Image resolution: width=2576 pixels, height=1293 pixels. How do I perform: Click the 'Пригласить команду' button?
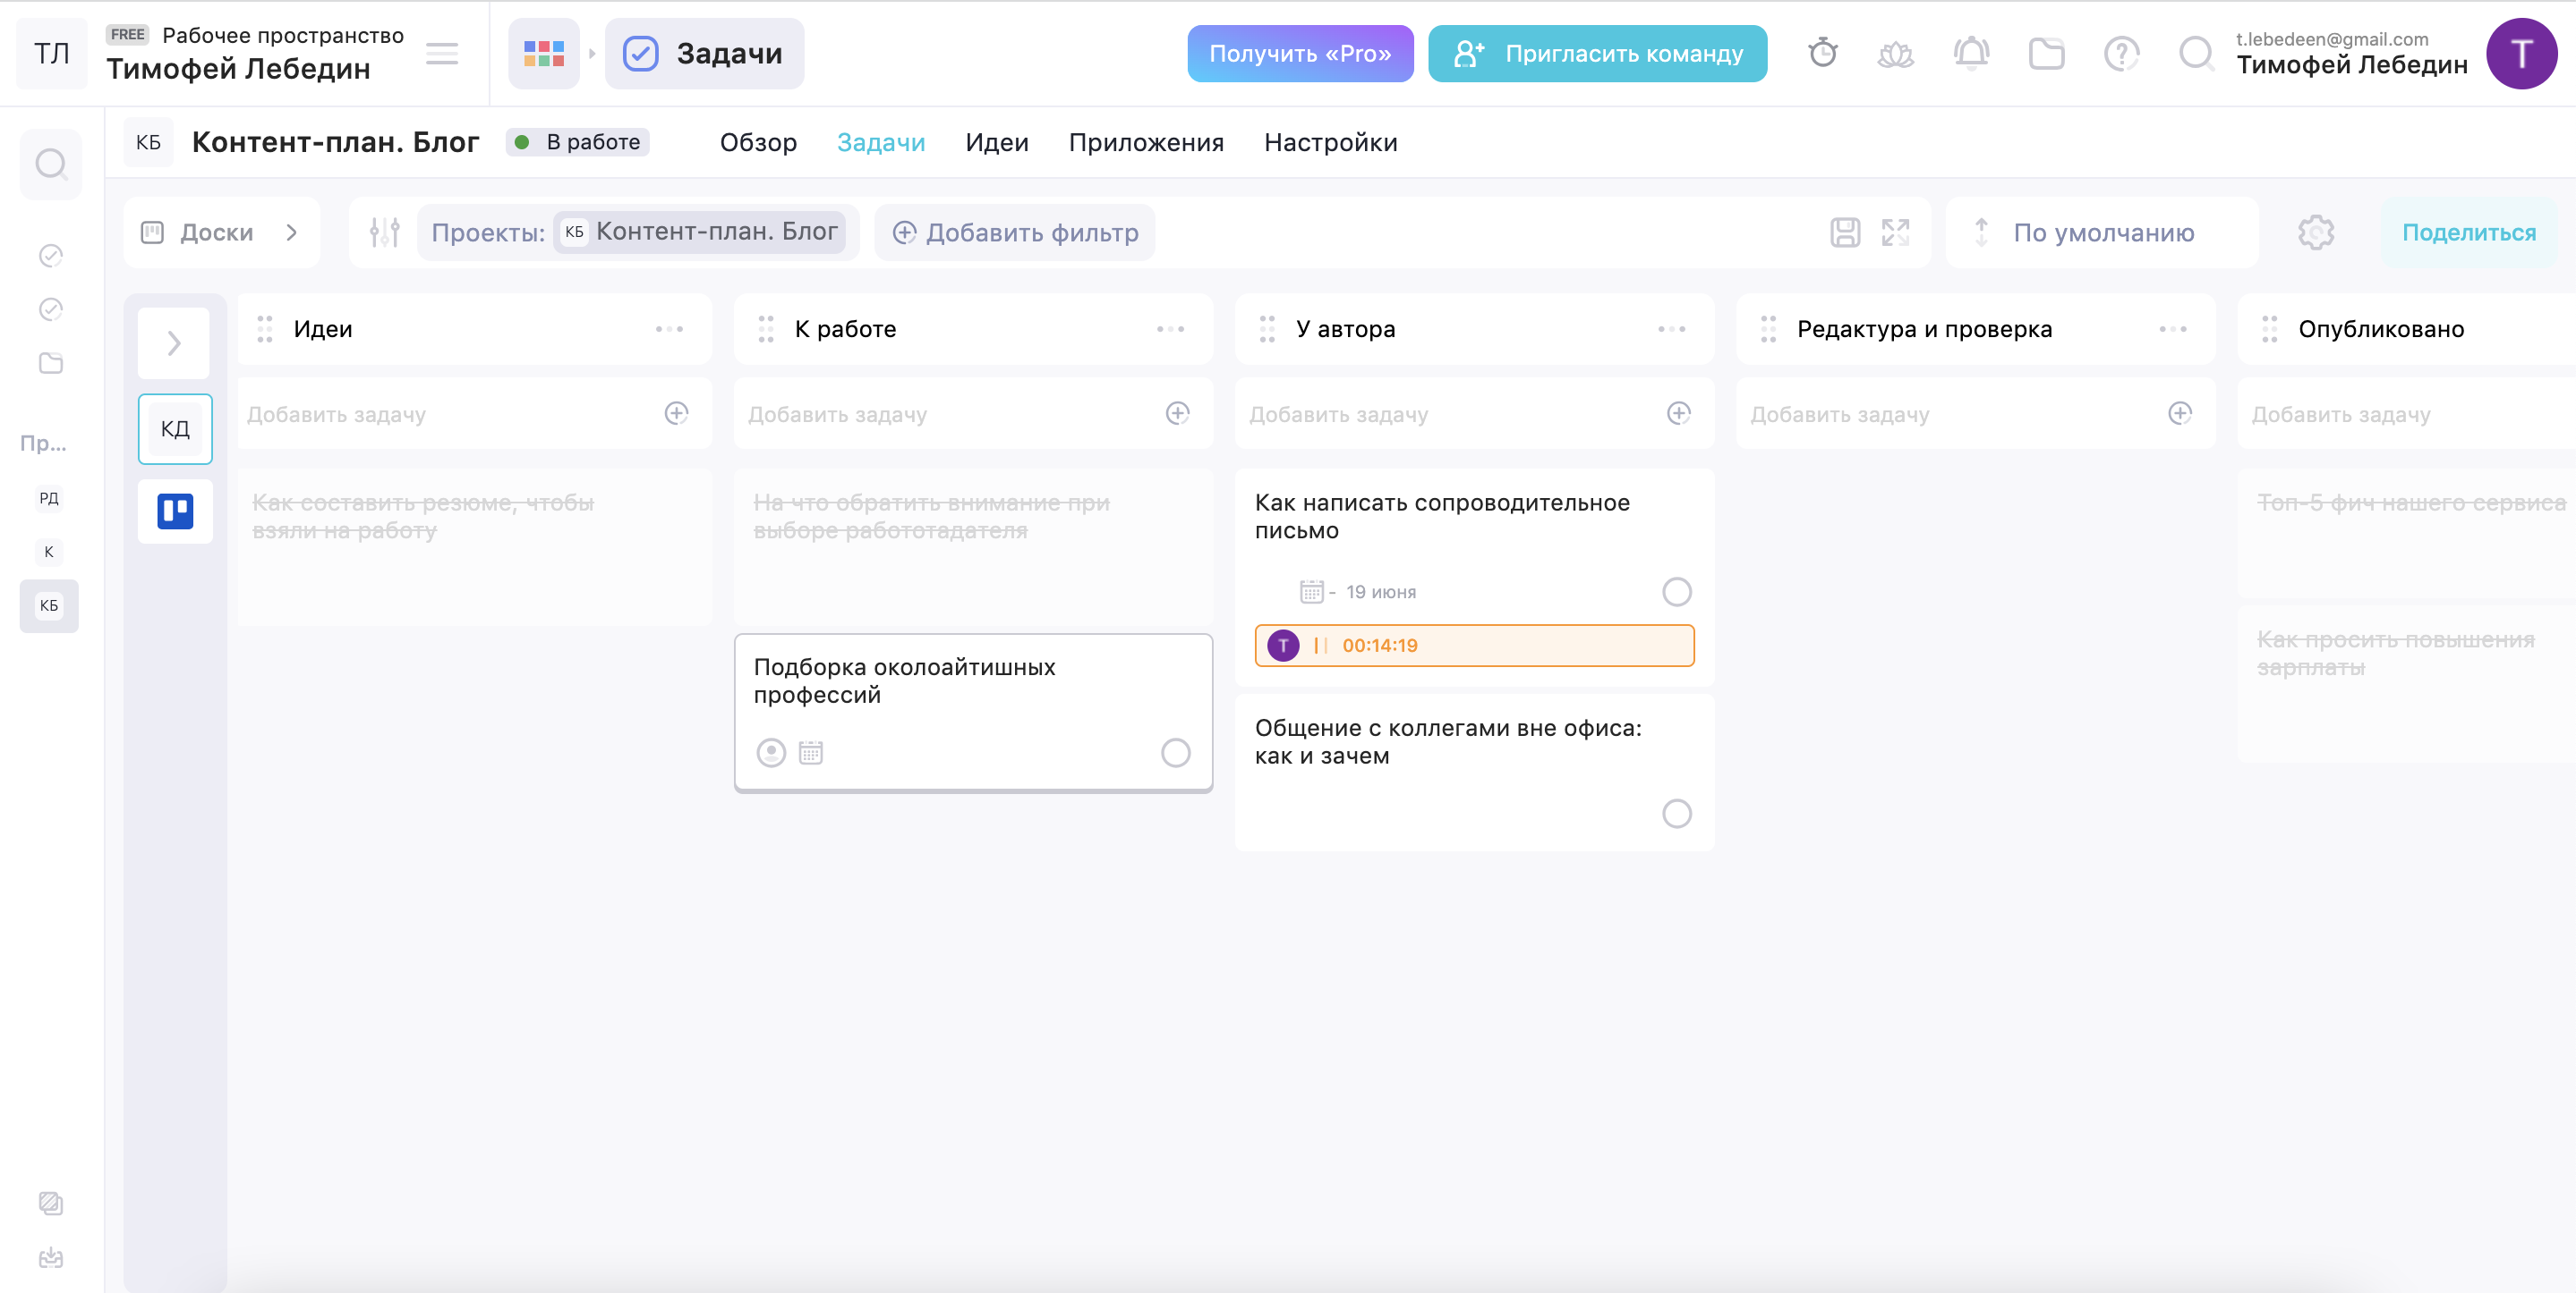tap(1596, 53)
